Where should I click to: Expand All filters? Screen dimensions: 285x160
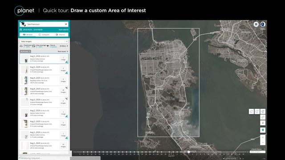pyautogui.click(x=64, y=46)
